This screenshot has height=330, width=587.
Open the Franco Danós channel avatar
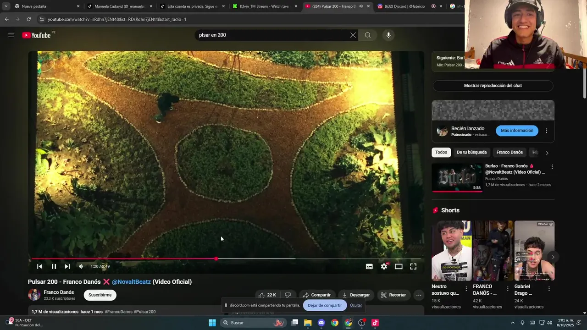34,295
